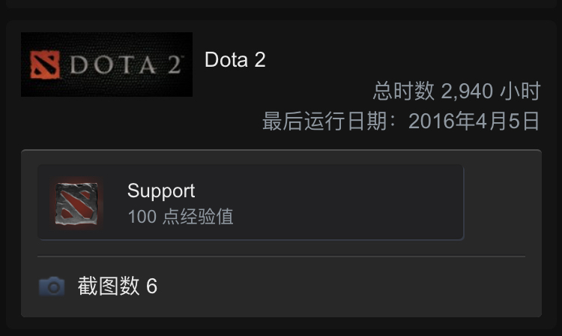
Task: Click blank space right of the Support badge
Action: tap(501, 202)
